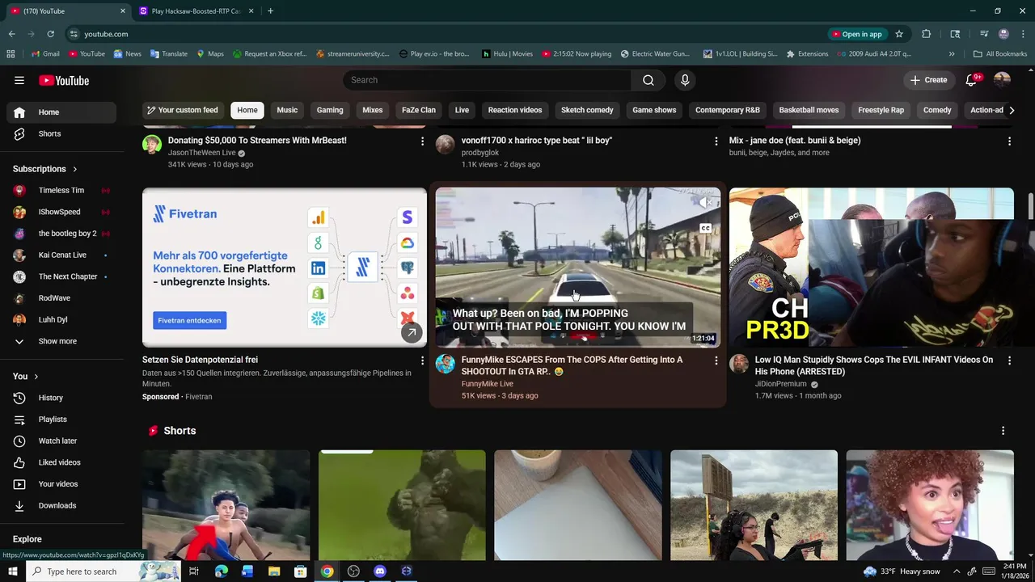Select the Music chip
Viewport: 1035px width, 582px height.
pos(287,110)
